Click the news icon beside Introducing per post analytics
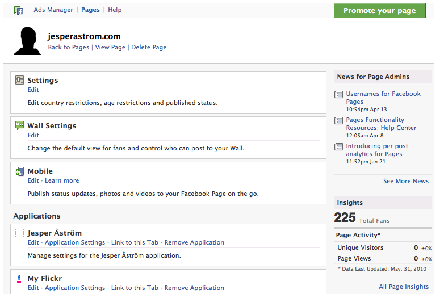This screenshot has width=440, height=294. coord(339,147)
